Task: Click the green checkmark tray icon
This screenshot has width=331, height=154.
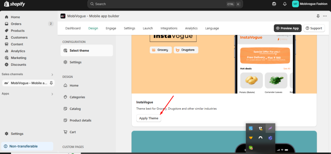Action: point(251,148)
